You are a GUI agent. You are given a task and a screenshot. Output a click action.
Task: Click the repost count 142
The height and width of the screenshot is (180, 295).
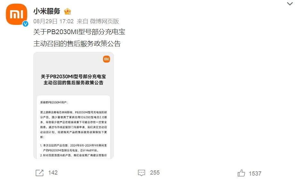click(x=53, y=173)
